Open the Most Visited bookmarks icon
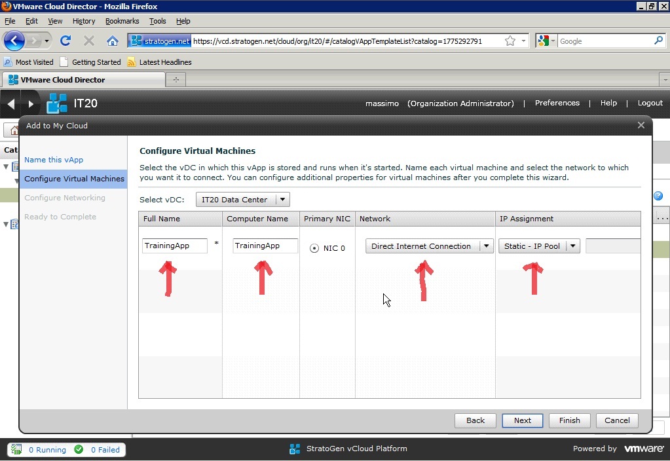 (x=7, y=62)
